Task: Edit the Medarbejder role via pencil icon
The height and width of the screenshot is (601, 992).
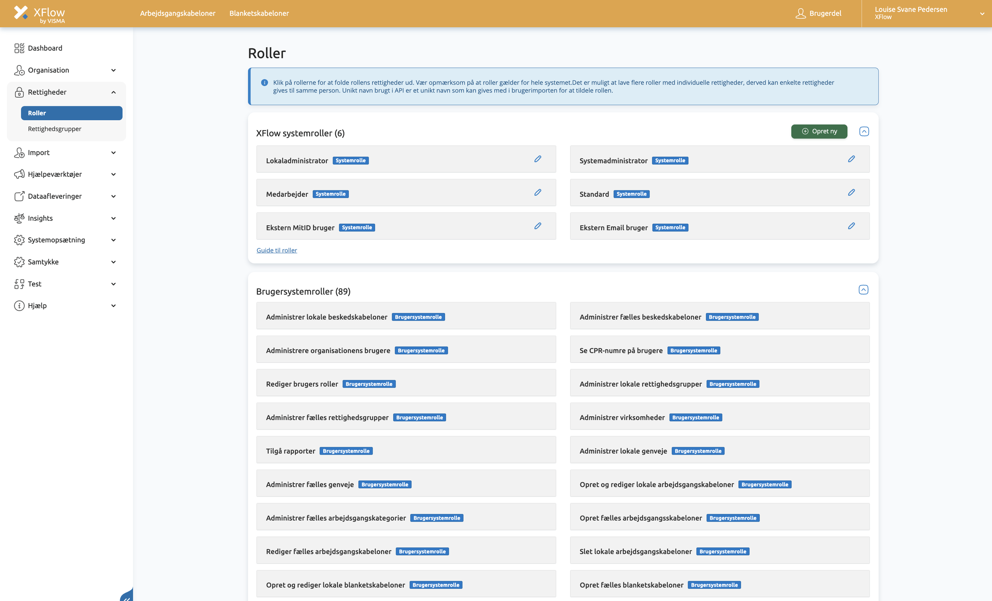Action: pos(538,192)
